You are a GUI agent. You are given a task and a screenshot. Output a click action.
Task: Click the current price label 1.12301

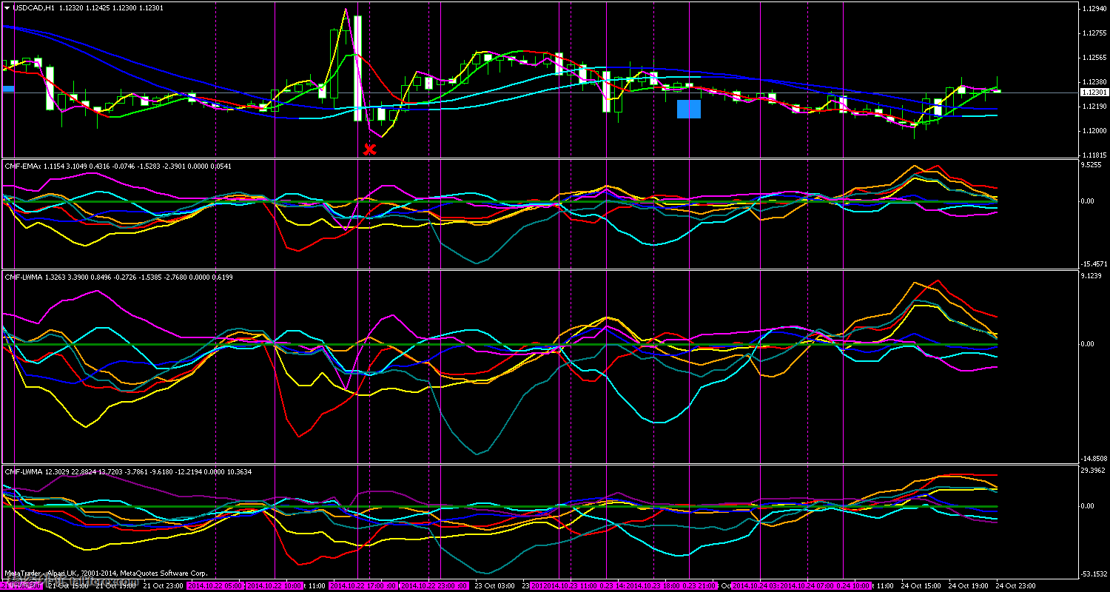coord(1094,92)
